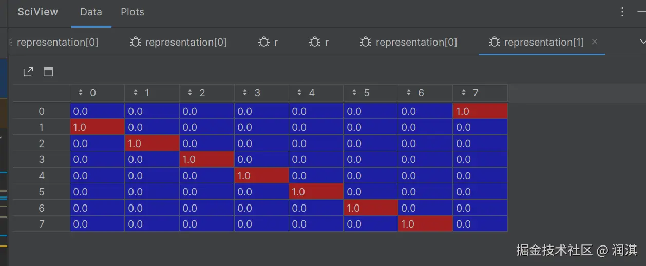Open the data view in a separate window

click(x=28, y=72)
